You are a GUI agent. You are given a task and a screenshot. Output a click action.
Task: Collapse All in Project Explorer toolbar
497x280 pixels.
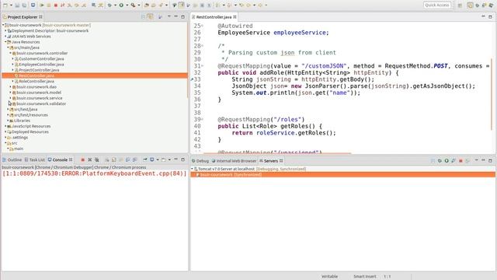click(143, 17)
